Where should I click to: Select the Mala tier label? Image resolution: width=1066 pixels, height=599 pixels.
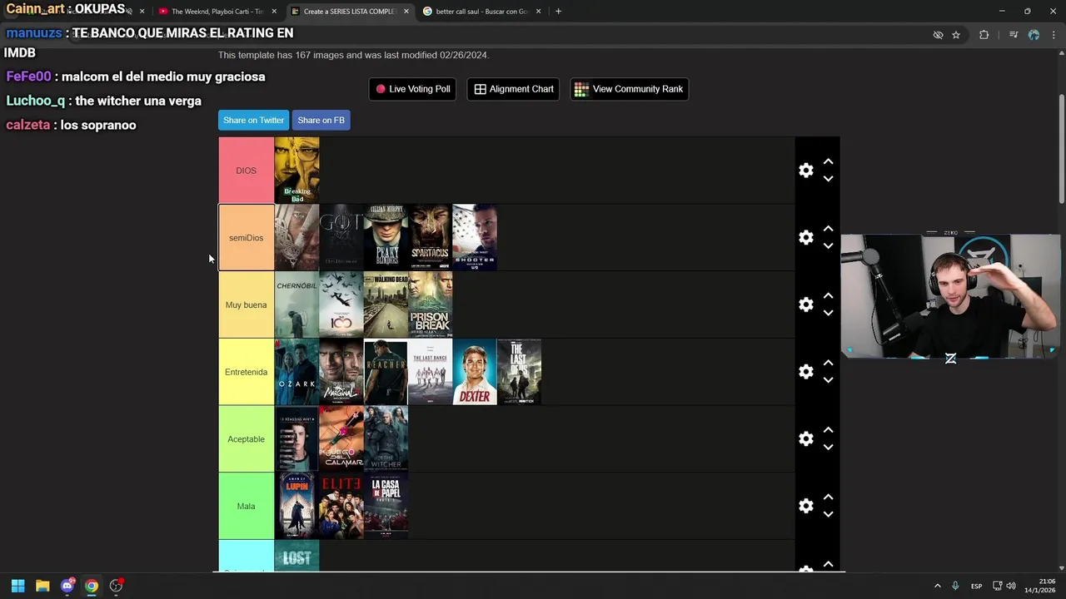(x=246, y=506)
